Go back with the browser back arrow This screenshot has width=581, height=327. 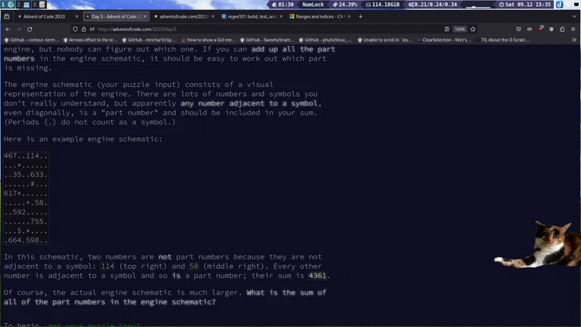point(8,30)
